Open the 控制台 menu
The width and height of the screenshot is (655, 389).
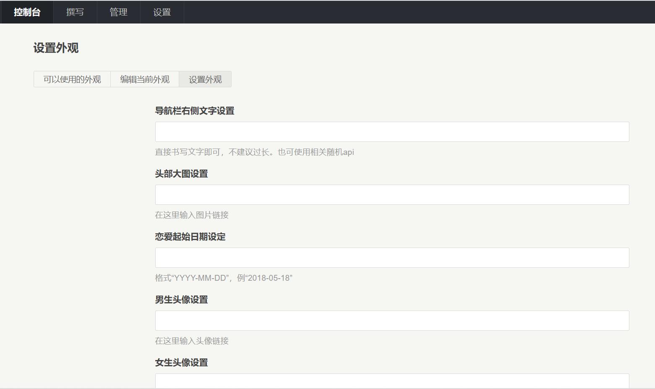27,12
